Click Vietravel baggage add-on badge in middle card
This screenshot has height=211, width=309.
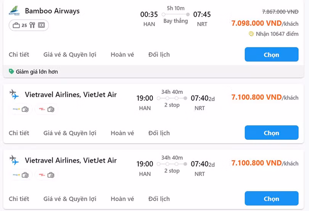pos(21,109)
